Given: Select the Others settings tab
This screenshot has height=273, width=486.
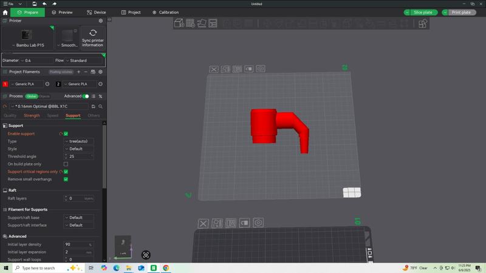Looking at the screenshot, I should coord(94,115).
